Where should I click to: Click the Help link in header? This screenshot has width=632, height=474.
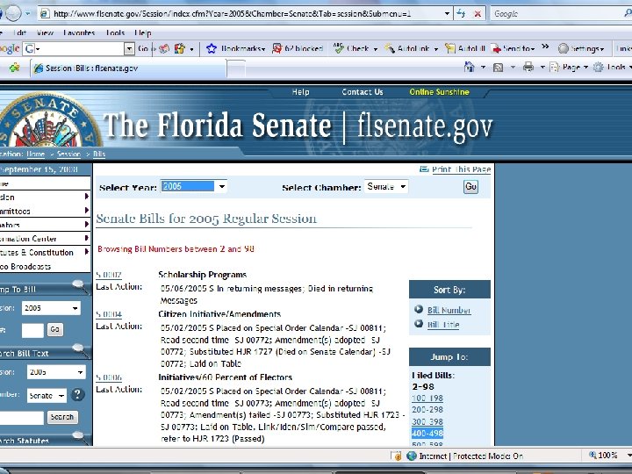(301, 92)
